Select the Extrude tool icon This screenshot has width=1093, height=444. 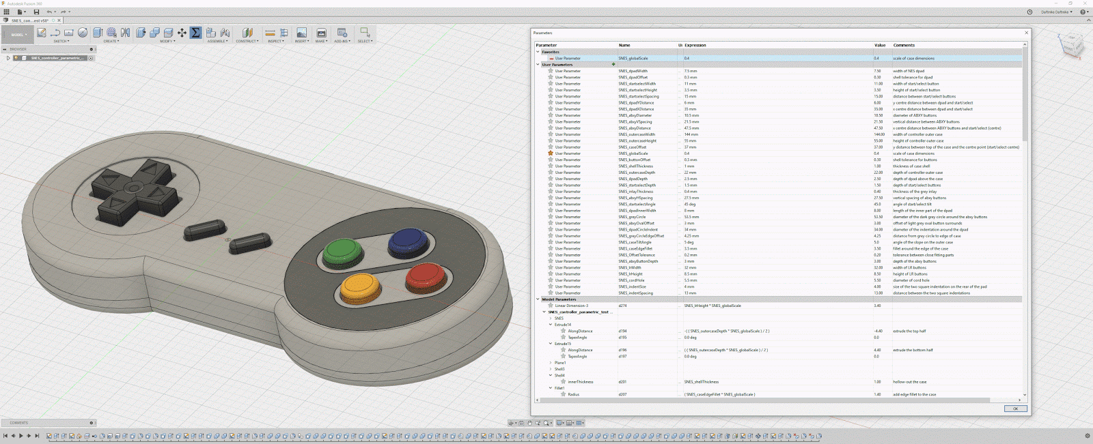(x=98, y=33)
